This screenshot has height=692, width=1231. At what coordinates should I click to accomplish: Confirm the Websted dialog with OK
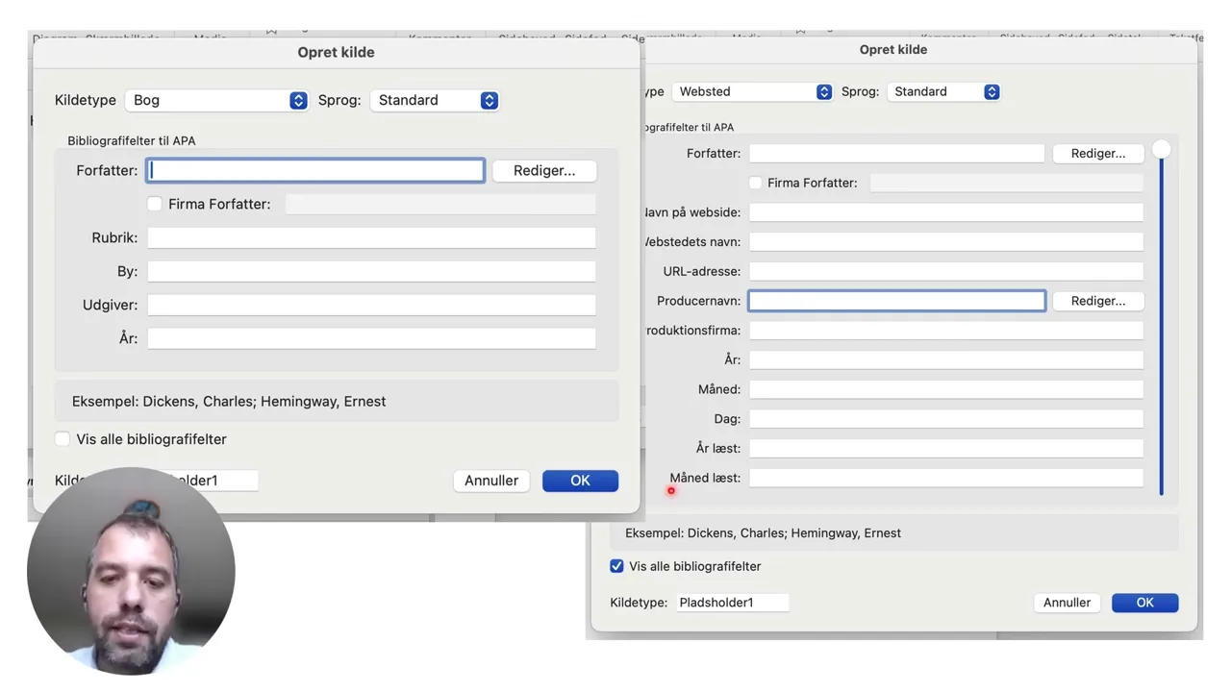click(x=1144, y=603)
